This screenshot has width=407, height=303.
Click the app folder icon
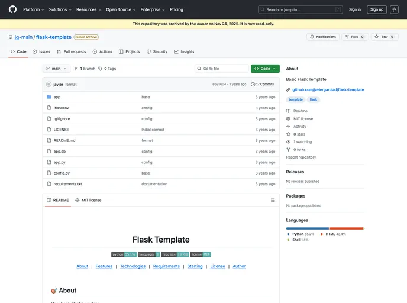click(x=49, y=97)
